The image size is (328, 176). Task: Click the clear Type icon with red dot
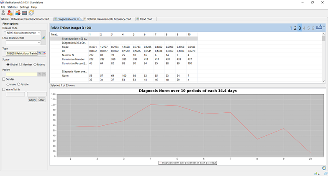(44, 53)
